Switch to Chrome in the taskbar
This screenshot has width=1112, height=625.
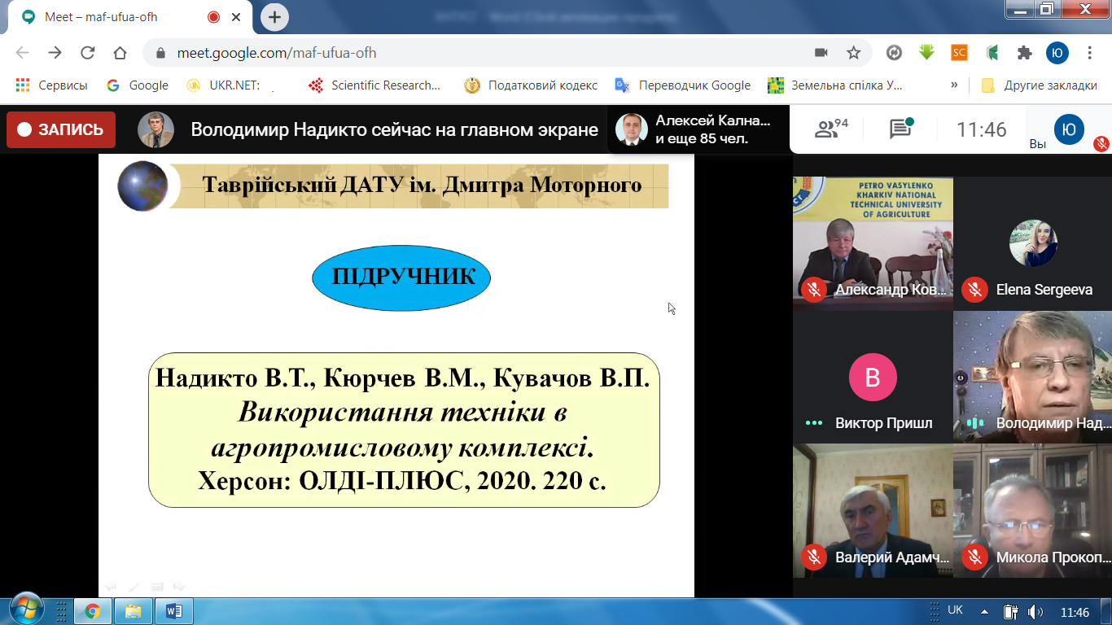(92, 610)
